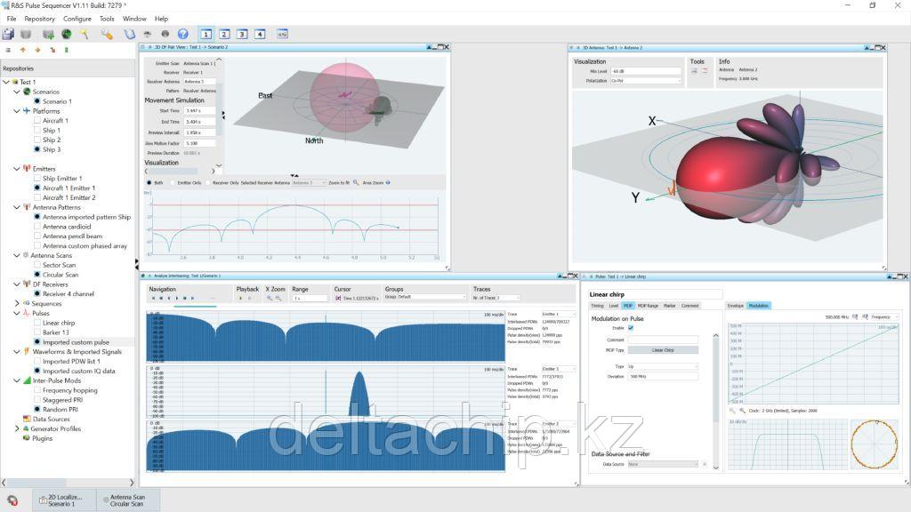Switch to the Timing tab
The width and height of the screenshot is (911, 512).
point(597,306)
